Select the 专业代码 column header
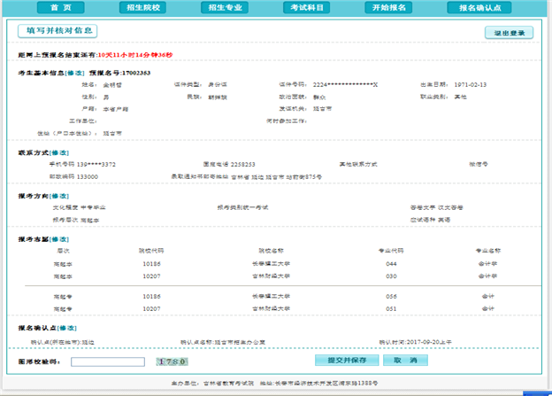 (x=391, y=251)
